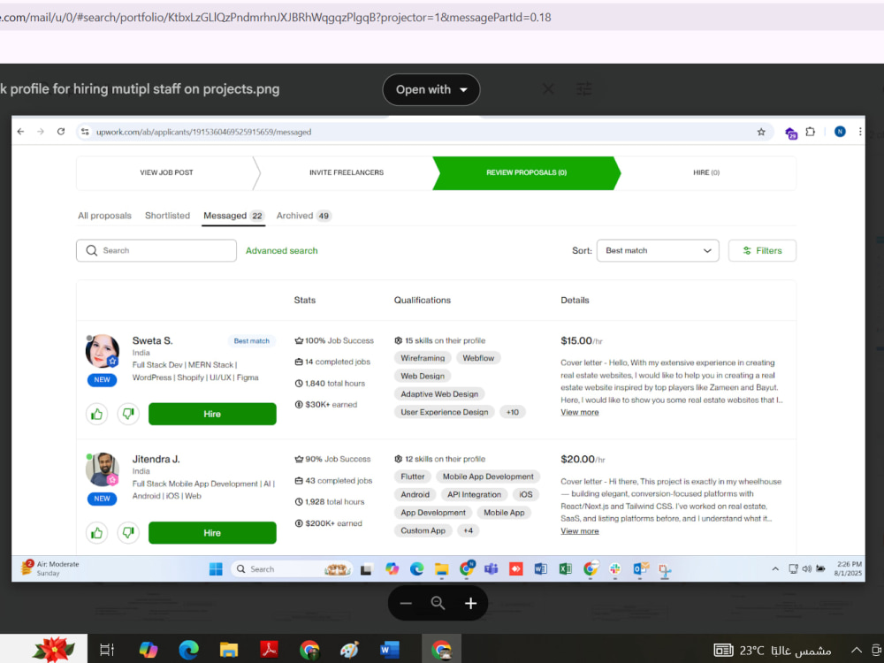
Task: Click the proposals Search input field
Action: pos(156,250)
